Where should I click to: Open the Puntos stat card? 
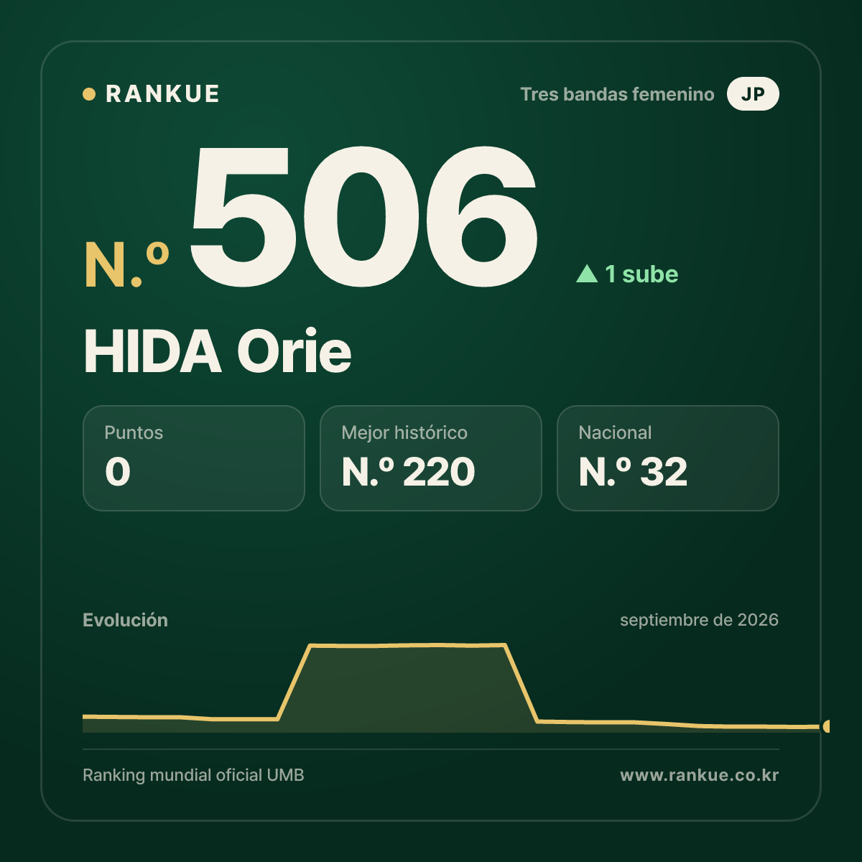pos(194,458)
